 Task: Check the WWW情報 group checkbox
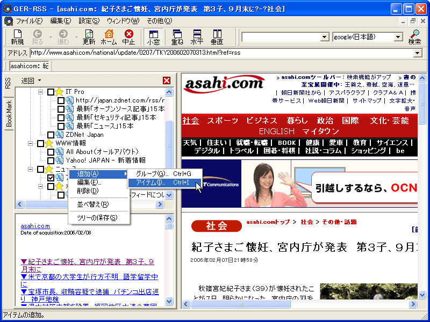tap(41, 143)
